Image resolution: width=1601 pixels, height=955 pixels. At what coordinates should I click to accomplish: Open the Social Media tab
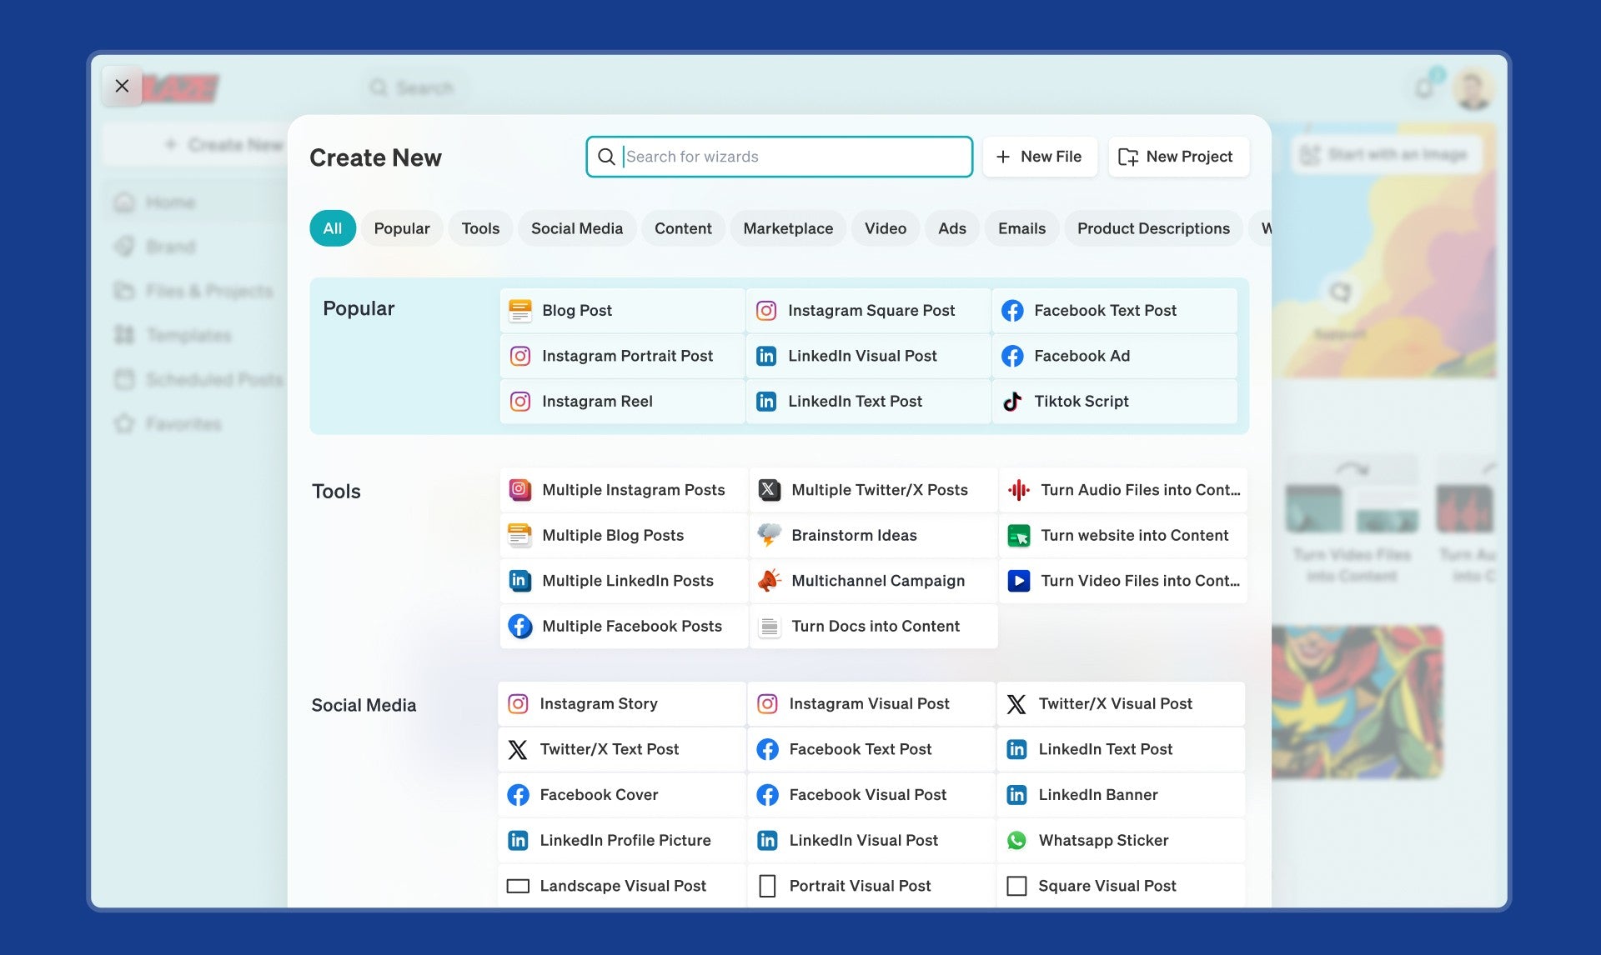[577, 228]
